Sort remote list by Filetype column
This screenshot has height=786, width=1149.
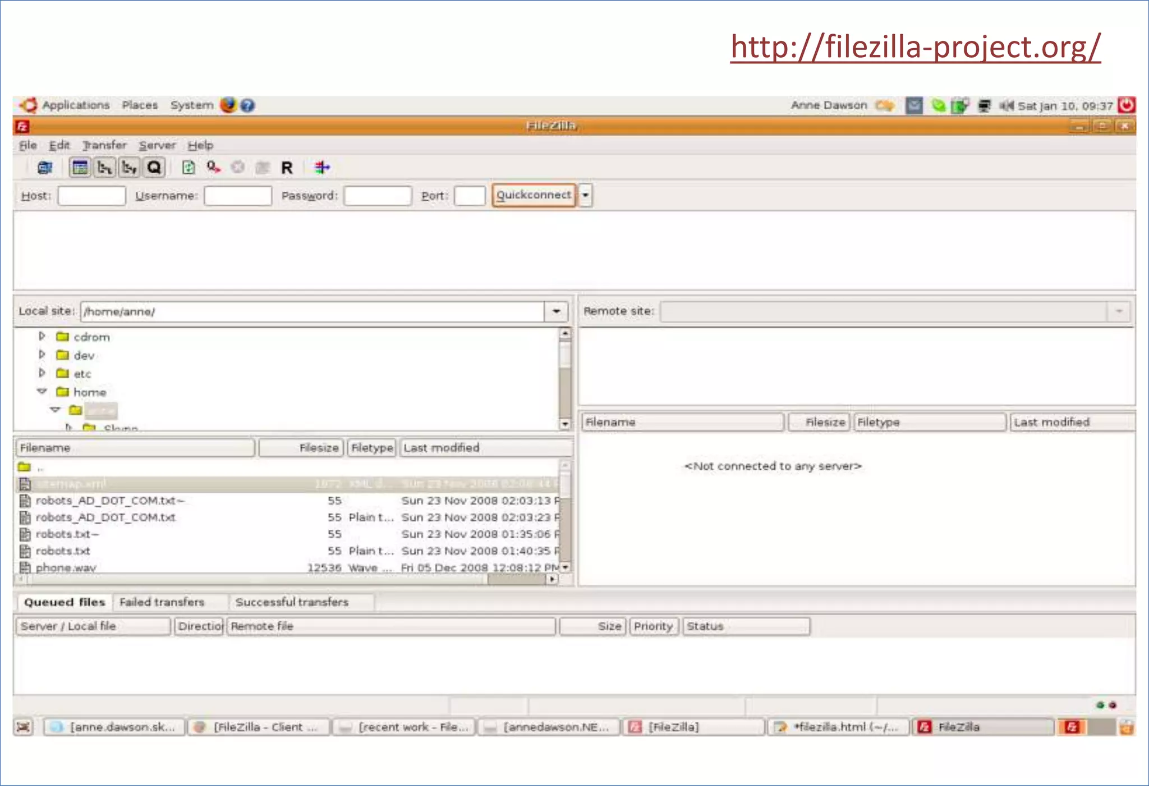(929, 422)
